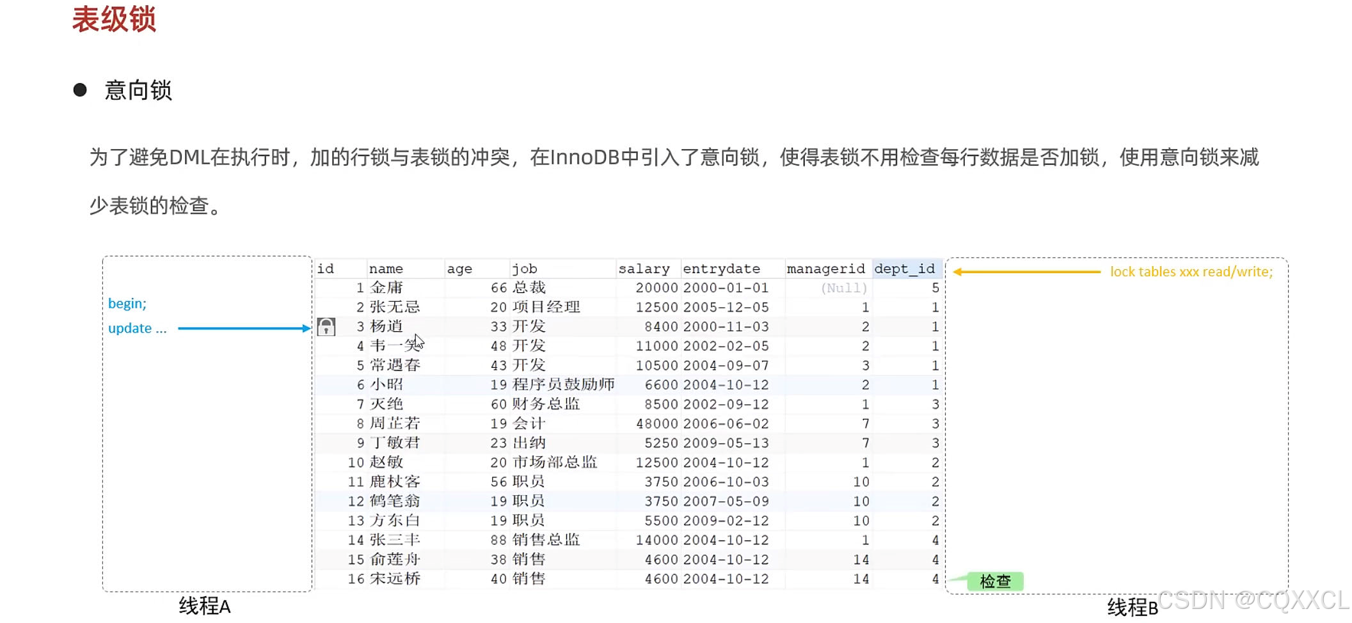Screen dimensions: 1352x623
Task: Click the job cell 会计
Action: pos(529,423)
